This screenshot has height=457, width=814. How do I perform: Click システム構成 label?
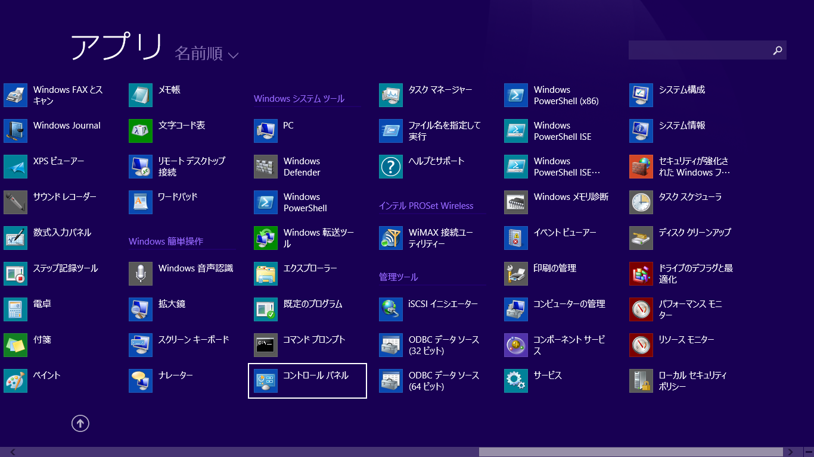pyautogui.click(x=682, y=90)
